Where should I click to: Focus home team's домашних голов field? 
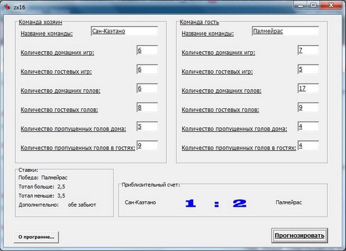point(147,88)
